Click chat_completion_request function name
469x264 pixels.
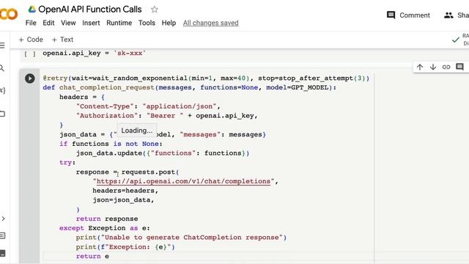[x=106, y=87]
